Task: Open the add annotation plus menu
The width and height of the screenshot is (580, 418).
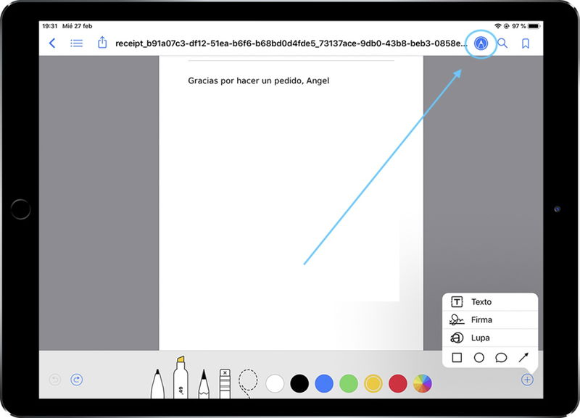Action: [x=527, y=380]
